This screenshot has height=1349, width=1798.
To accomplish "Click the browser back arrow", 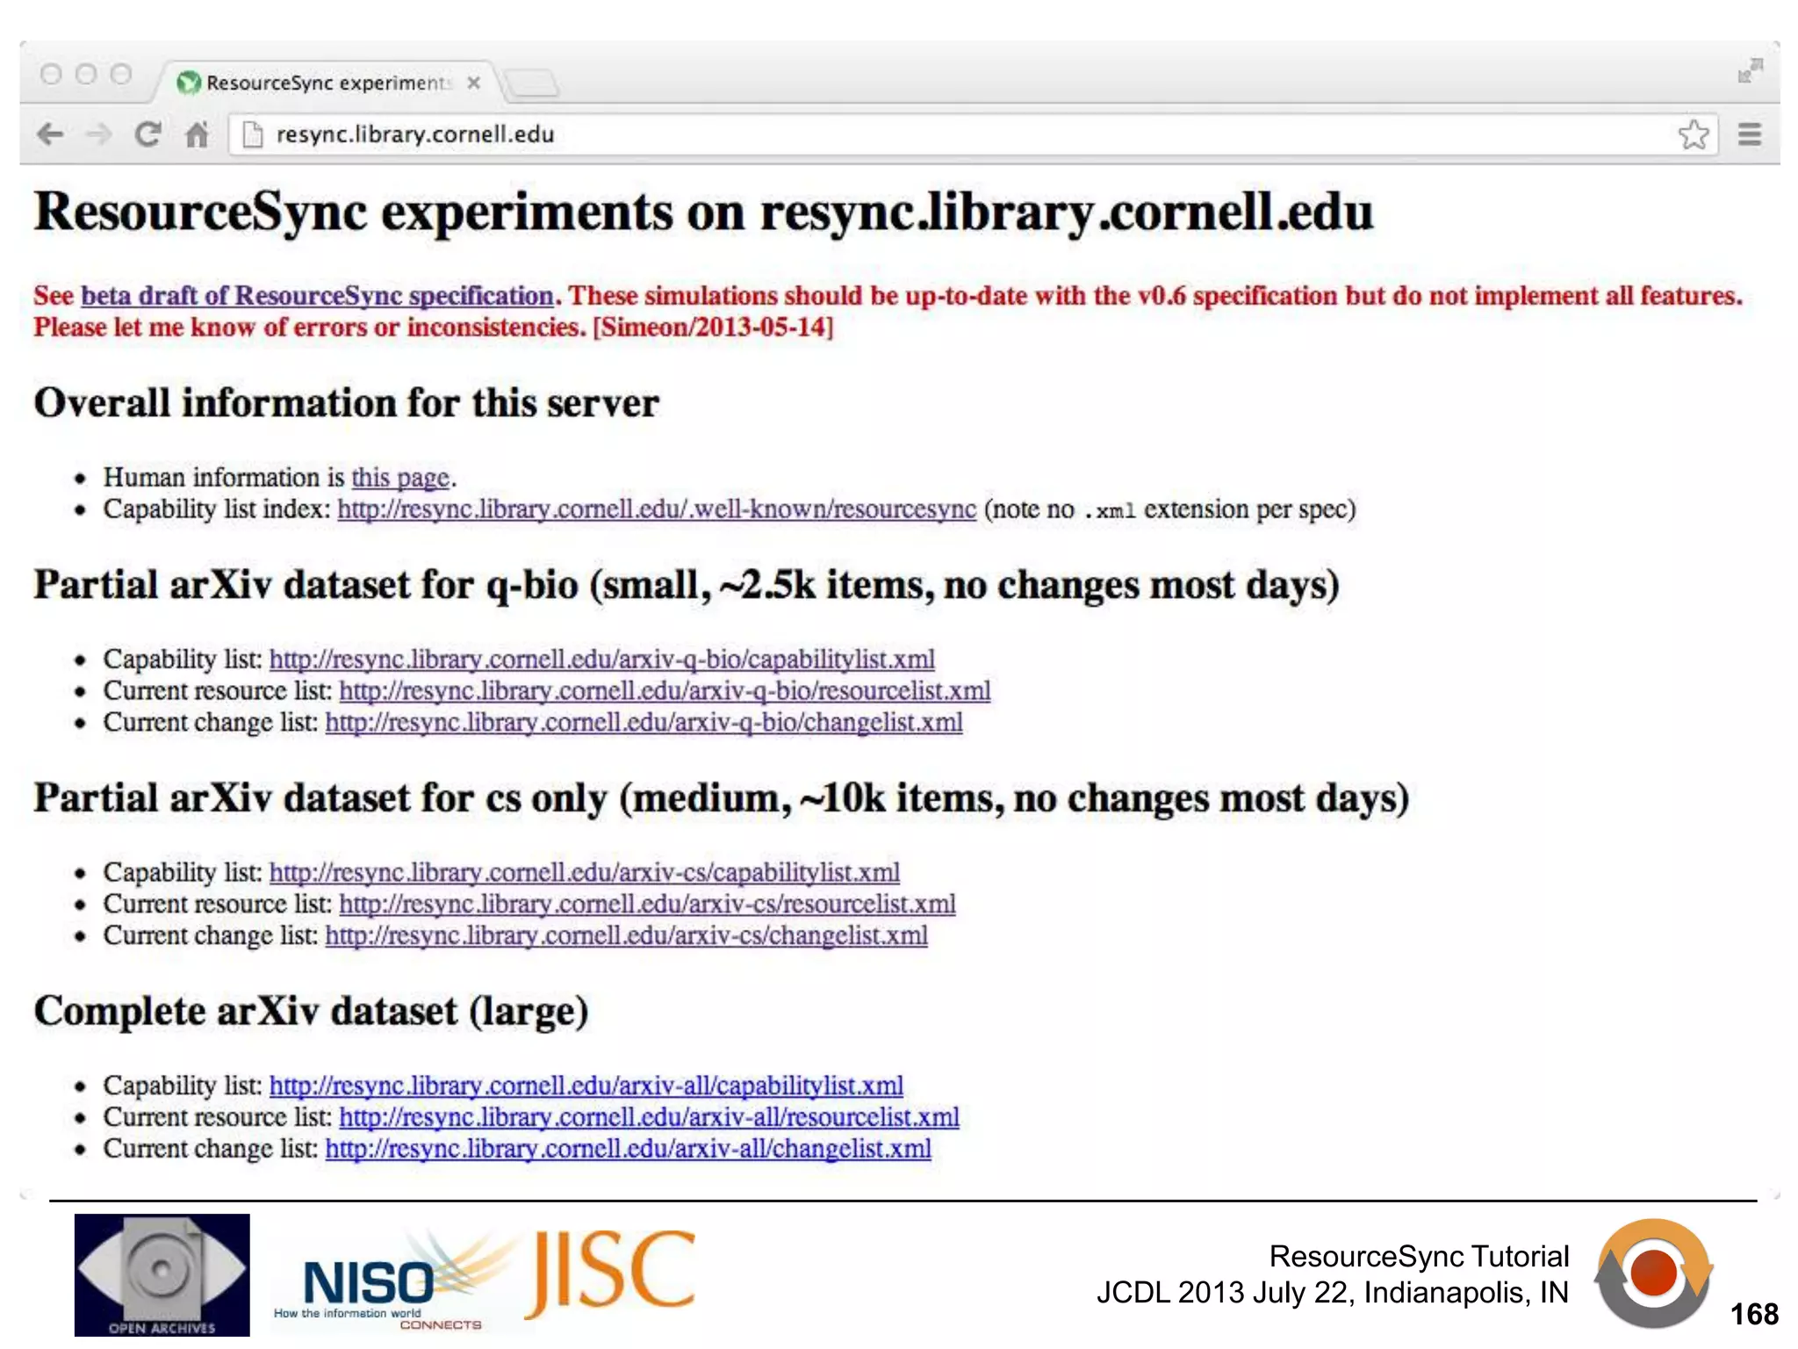I will click(x=51, y=134).
